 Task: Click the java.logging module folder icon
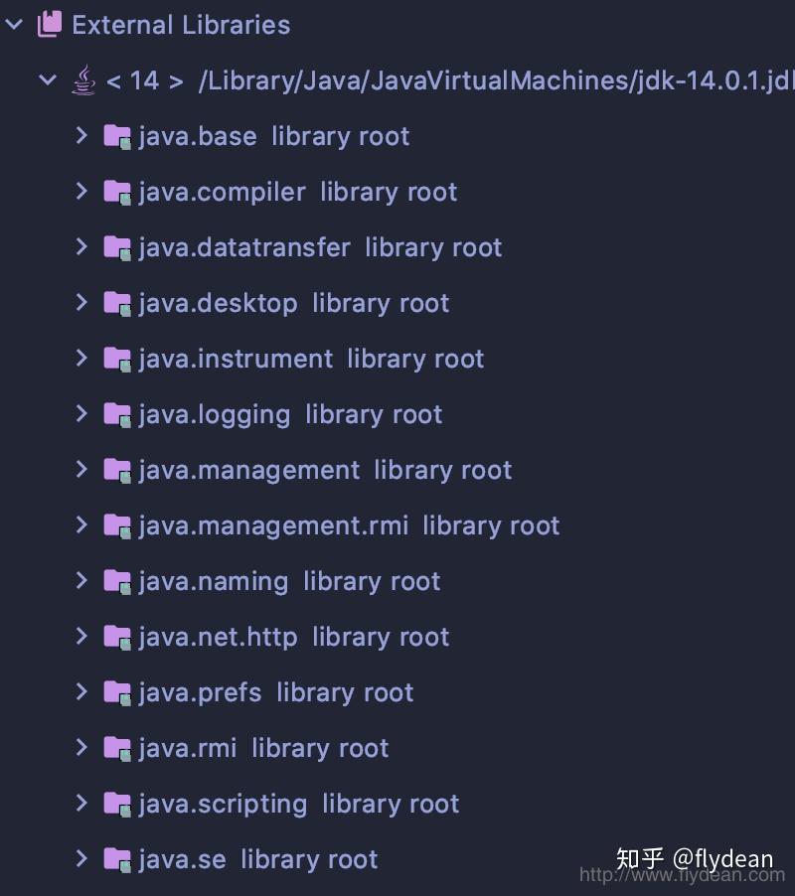(x=117, y=414)
